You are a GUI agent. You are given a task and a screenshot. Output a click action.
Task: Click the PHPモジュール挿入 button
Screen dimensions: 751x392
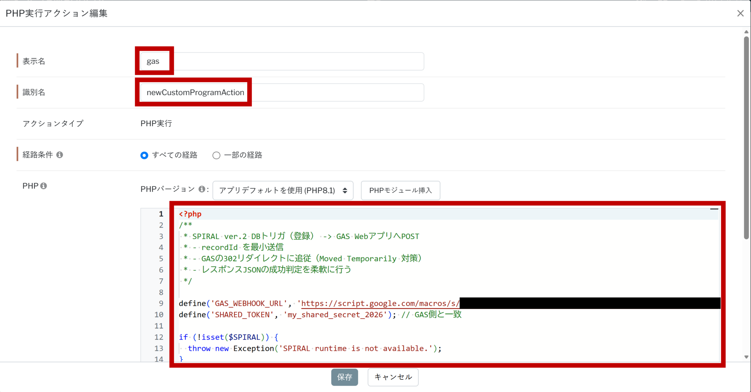pyautogui.click(x=400, y=190)
